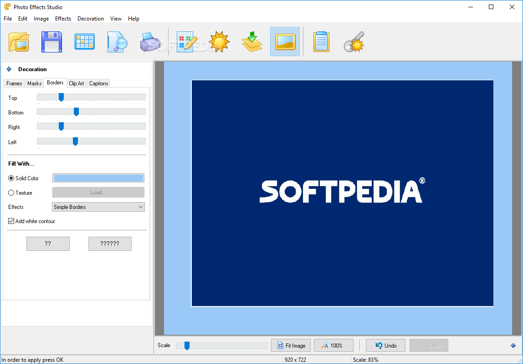
Task: Click the Left border slider
Action: pyautogui.click(x=91, y=141)
